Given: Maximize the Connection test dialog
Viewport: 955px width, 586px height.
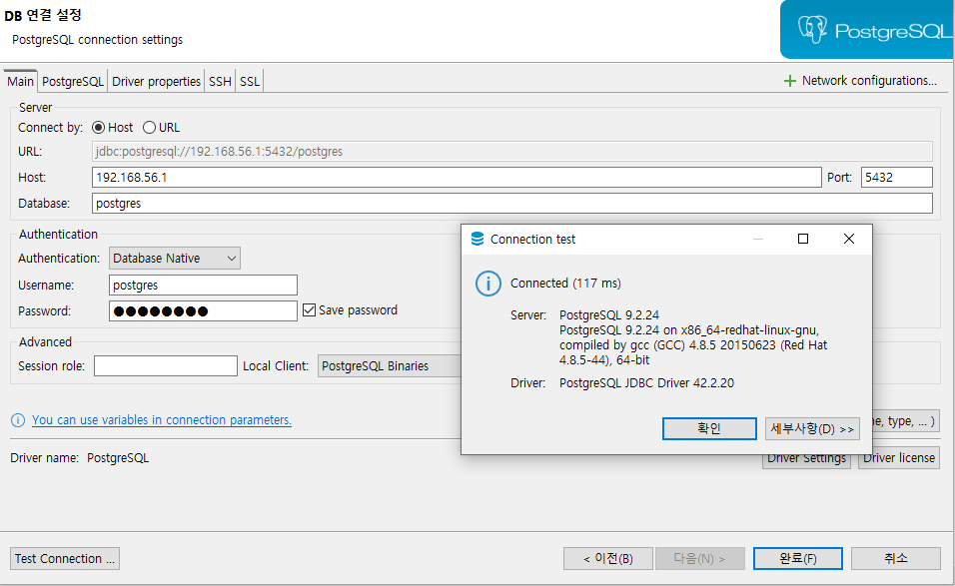Looking at the screenshot, I should point(803,239).
